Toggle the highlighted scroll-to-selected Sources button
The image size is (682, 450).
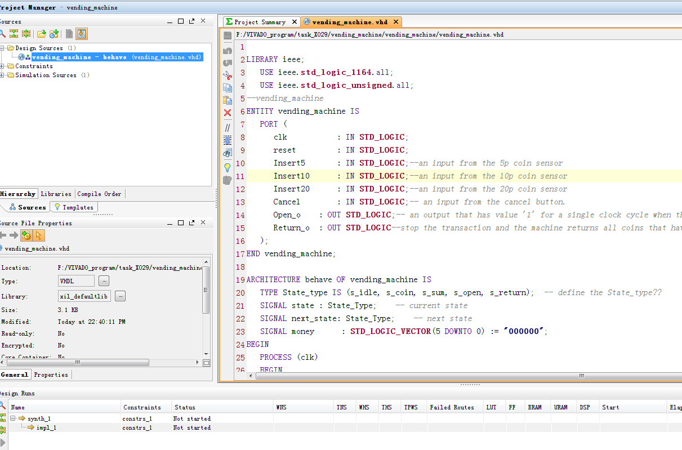pyautogui.click(x=82, y=34)
